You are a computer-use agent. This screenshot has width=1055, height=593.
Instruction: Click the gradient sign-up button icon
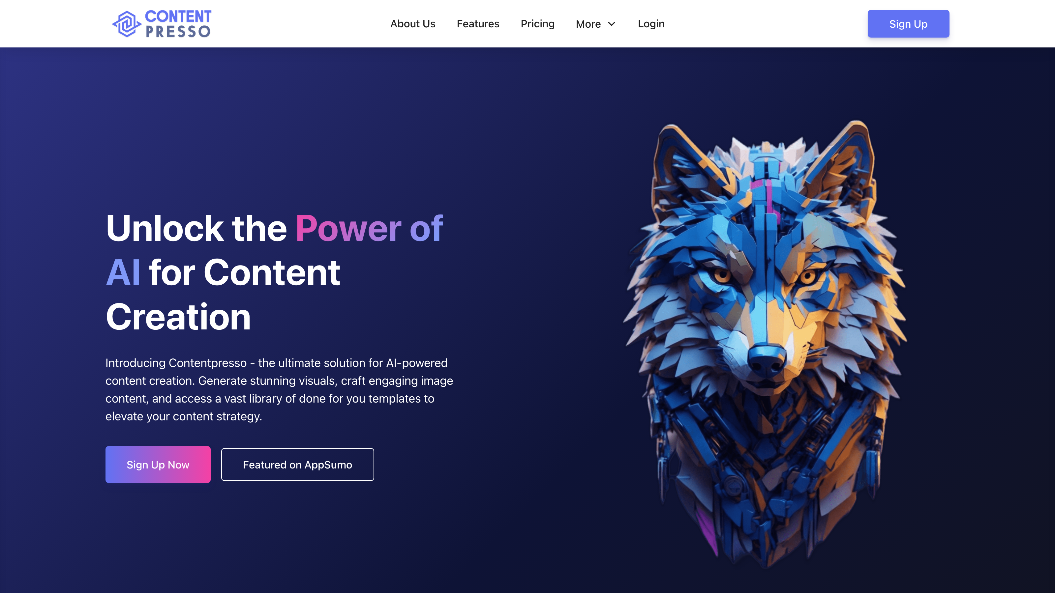[x=157, y=465]
